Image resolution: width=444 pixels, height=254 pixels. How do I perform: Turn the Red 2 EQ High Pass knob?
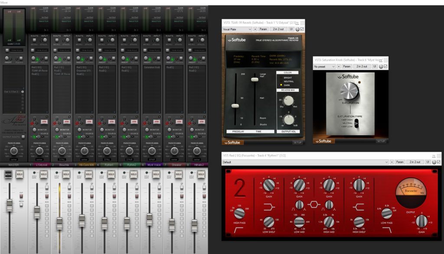point(239,213)
